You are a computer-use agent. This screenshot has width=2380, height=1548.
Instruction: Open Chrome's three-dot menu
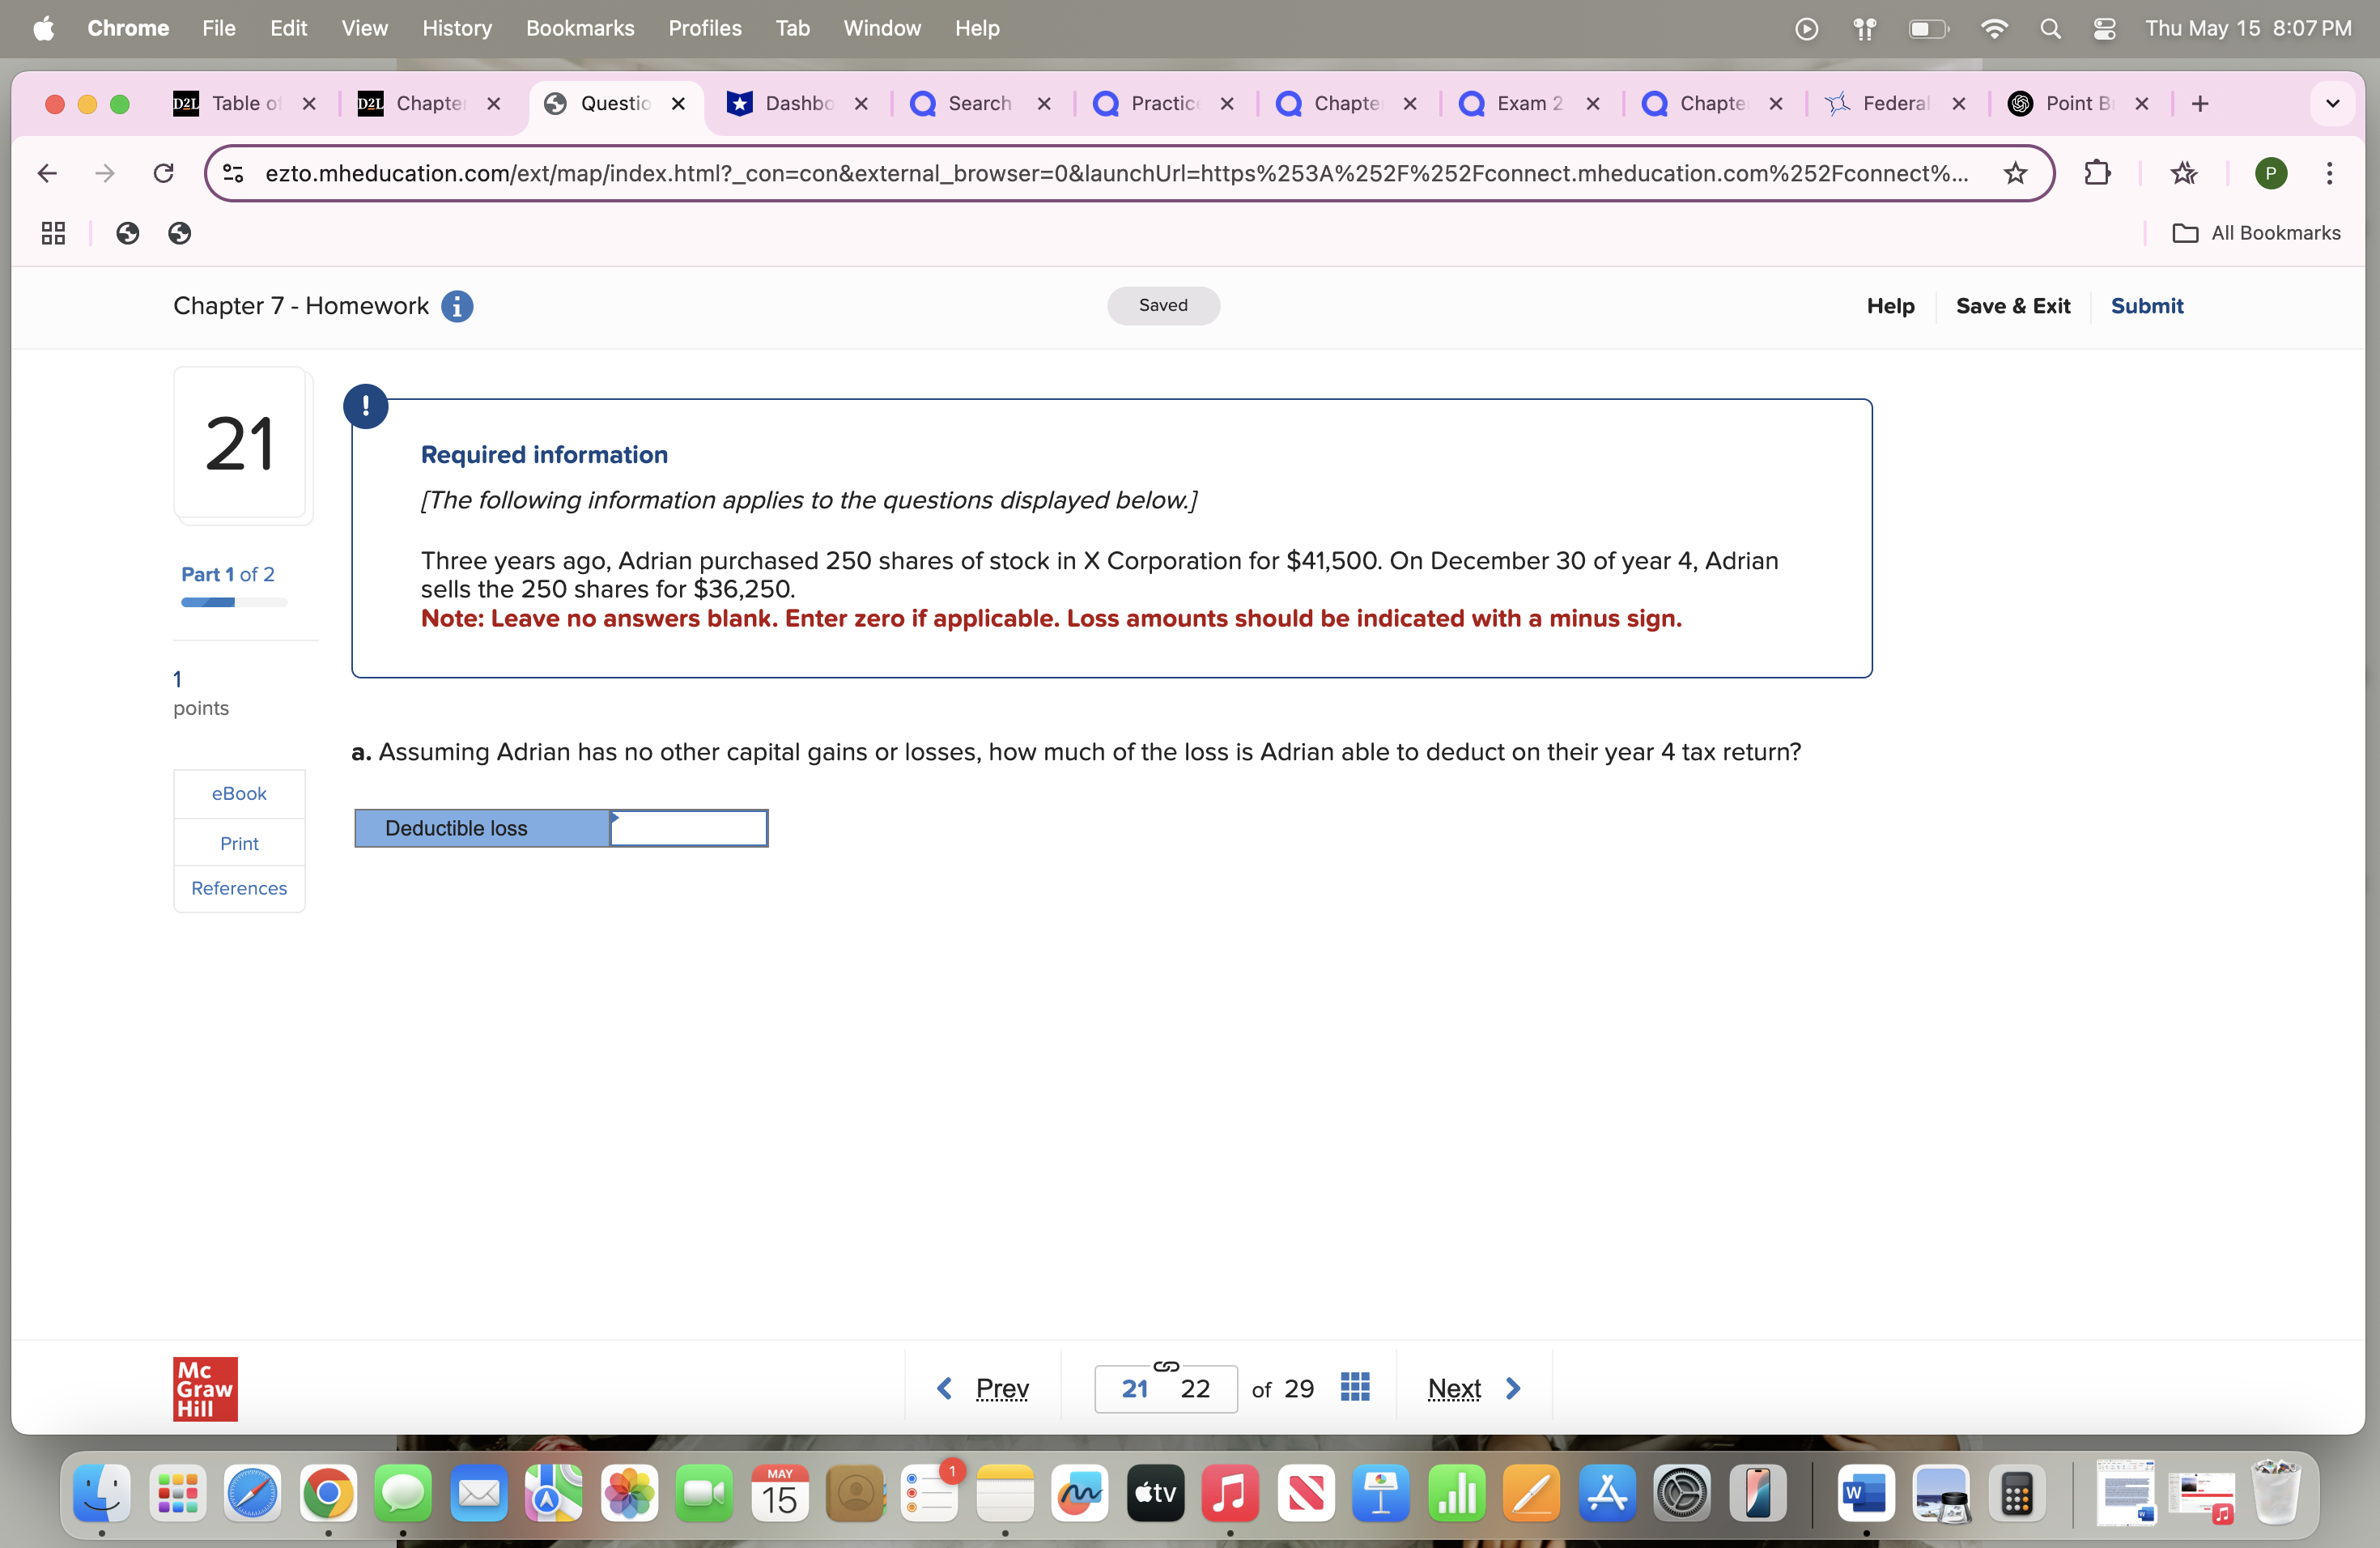2330,173
